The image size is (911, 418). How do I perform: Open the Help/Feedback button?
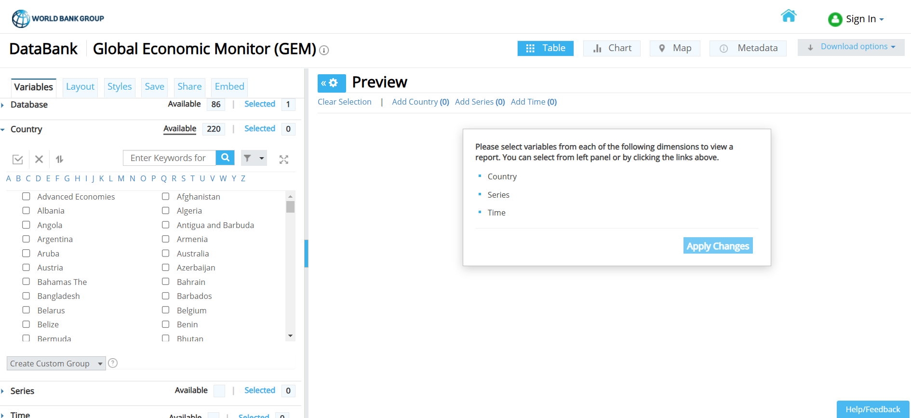click(x=873, y=409)
